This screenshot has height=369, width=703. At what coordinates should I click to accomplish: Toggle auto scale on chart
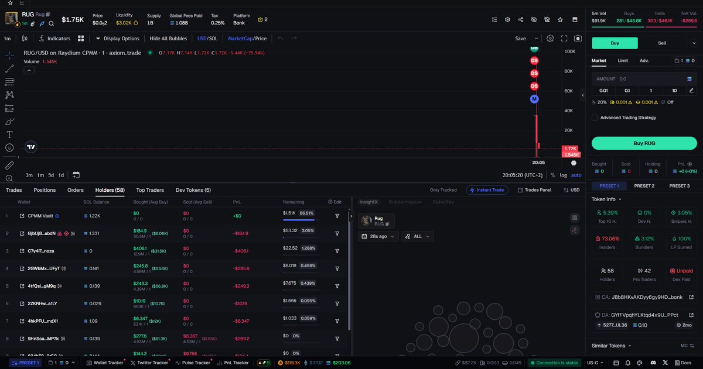pos(576,175)
